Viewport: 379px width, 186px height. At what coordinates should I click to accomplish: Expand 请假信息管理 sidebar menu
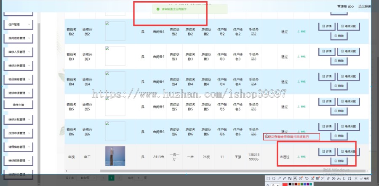pos(19,147)
